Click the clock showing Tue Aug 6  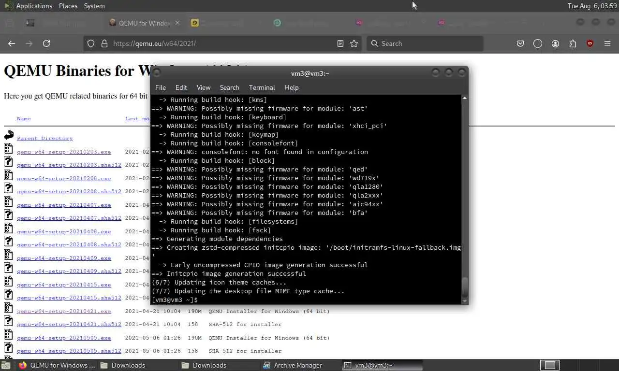592,6
